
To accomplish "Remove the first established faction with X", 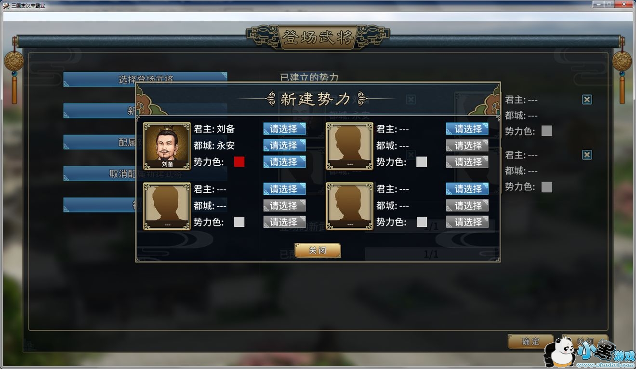I will click(587, 99).
